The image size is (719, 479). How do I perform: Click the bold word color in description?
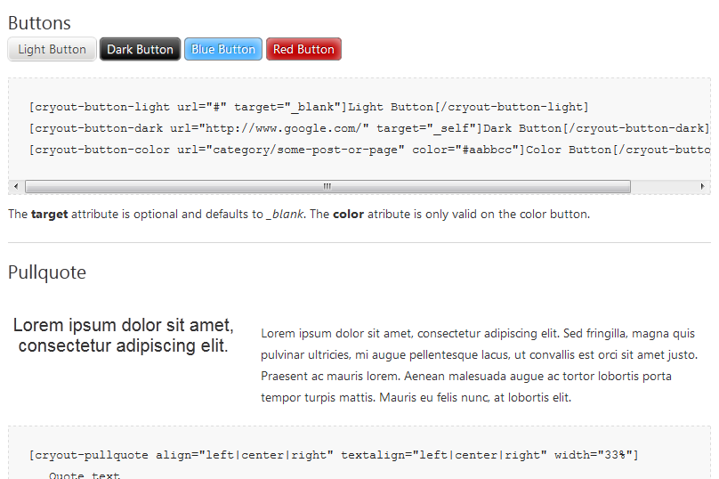click(349, 215)
